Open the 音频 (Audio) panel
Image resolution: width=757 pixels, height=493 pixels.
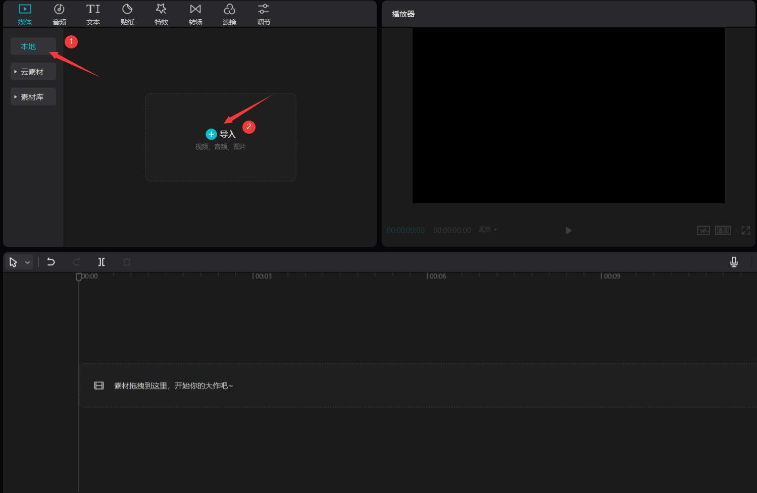click(59, 14)
